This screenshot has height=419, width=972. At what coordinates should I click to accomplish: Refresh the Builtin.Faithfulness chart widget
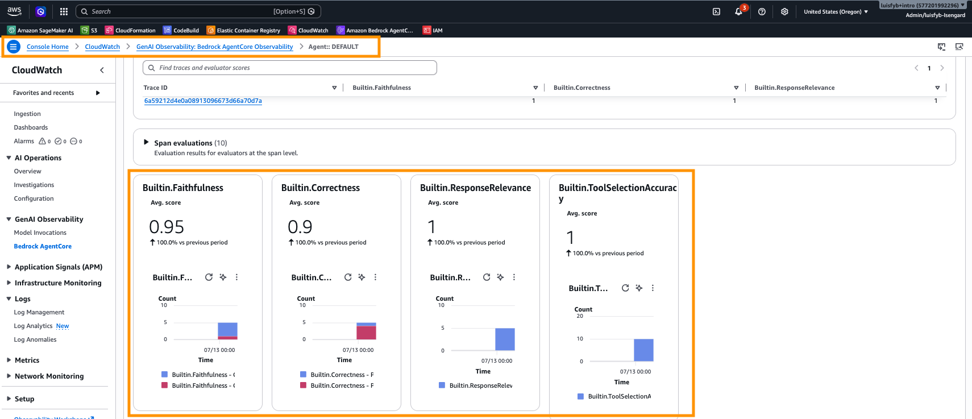click(x=209, y=277)
